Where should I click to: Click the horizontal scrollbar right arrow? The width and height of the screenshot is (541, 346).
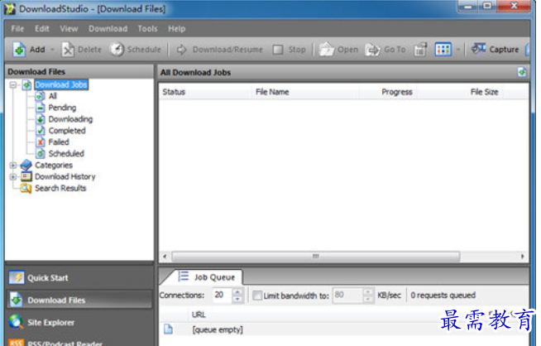point(522,257)
